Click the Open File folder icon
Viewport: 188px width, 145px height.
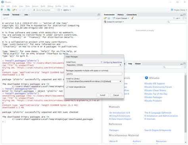tap(13, 10)
